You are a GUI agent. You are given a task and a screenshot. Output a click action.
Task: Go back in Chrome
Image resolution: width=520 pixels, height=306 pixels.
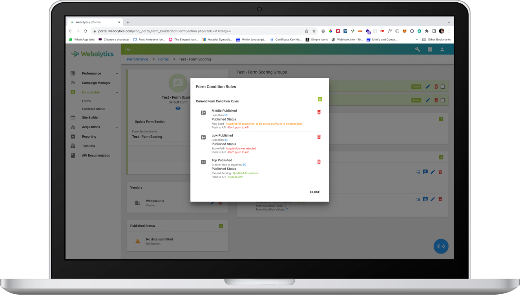pos(71,31)
